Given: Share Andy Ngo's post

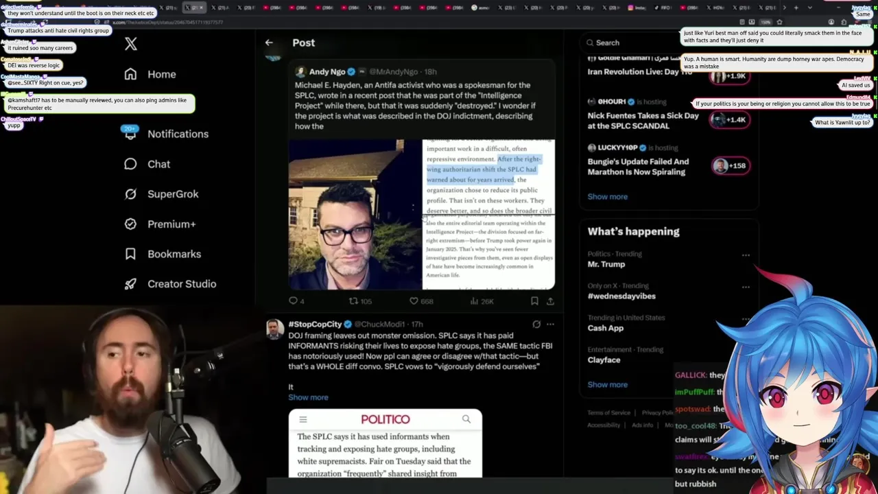Looking at the screenshot, I should [x=550, y=301].
